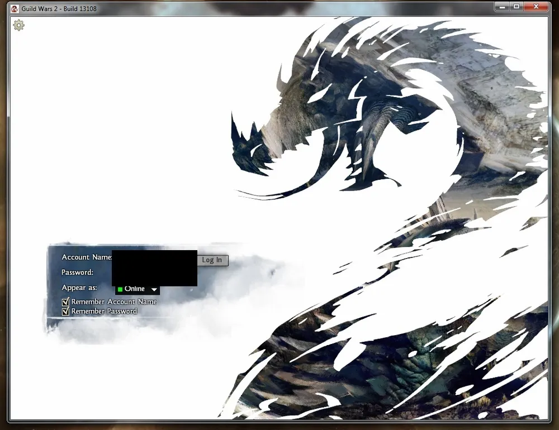Click the green Online status indicator square

click(120, 289)
